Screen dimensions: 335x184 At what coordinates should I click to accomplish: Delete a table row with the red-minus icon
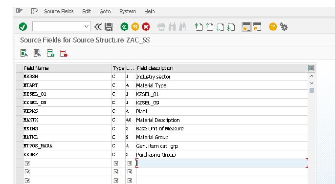click(x=64, y=53)
